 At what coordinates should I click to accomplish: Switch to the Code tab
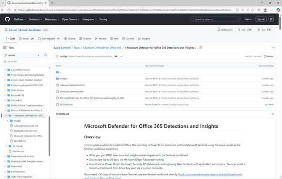(10, 39)
